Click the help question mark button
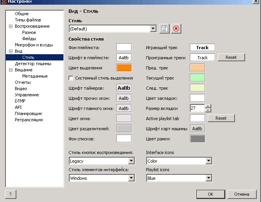Screen dimensions: 261x202 click(10, 194)
